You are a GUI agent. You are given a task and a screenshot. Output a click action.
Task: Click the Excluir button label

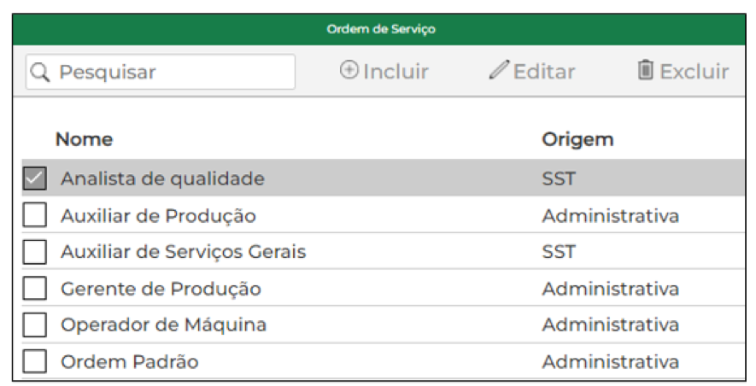point(694,72)
